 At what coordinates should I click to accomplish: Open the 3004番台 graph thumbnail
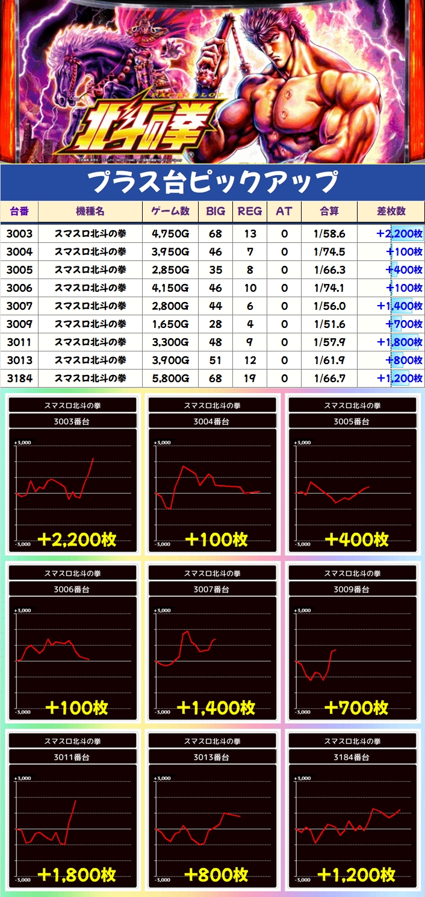212,476
